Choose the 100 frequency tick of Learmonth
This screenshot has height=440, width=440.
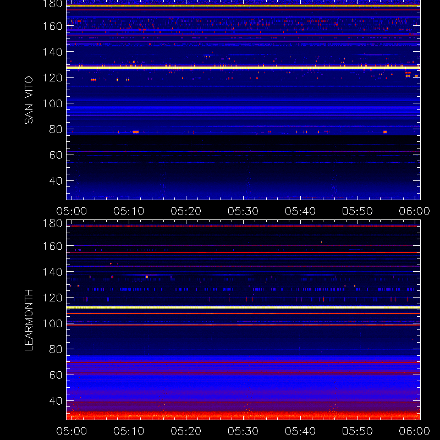pyautogui.click(x=52, y=323)
